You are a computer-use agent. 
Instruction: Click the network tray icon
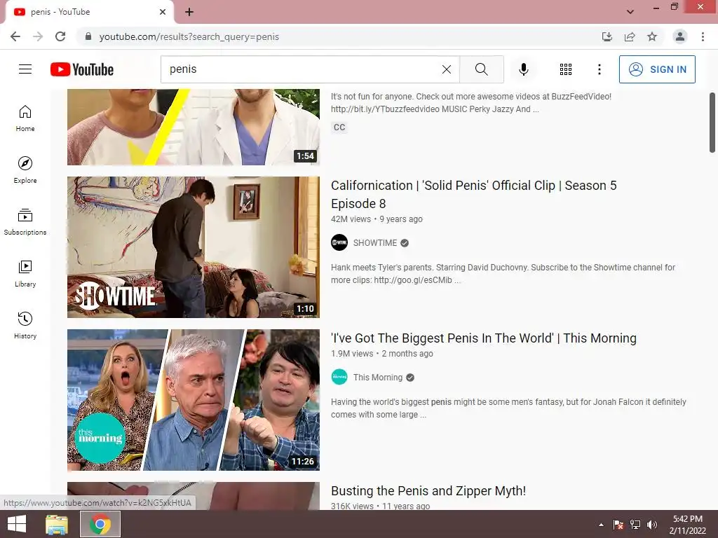(x=635, y=525)
